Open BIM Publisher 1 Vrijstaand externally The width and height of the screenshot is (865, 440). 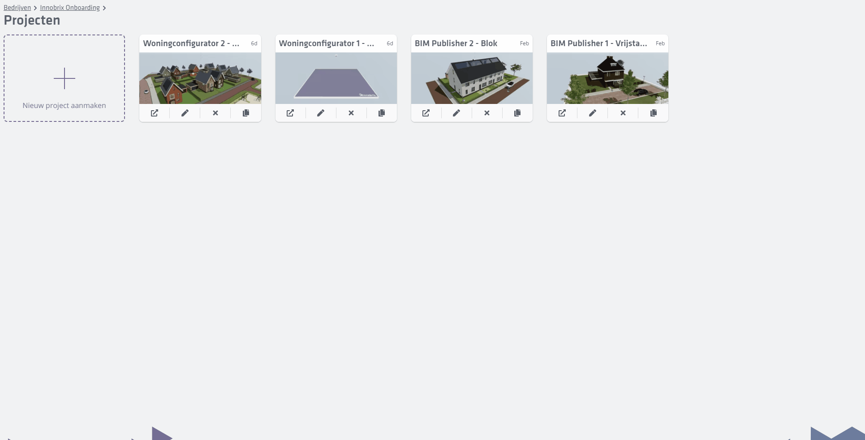coord(562,113)
